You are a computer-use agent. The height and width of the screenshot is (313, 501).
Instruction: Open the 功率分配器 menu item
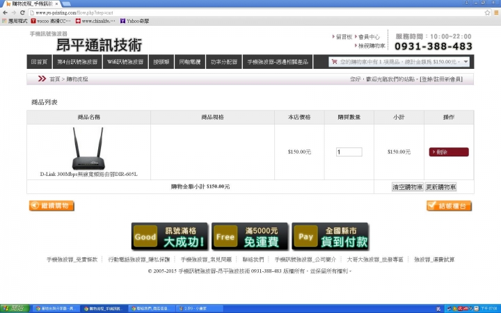(223, 62)
